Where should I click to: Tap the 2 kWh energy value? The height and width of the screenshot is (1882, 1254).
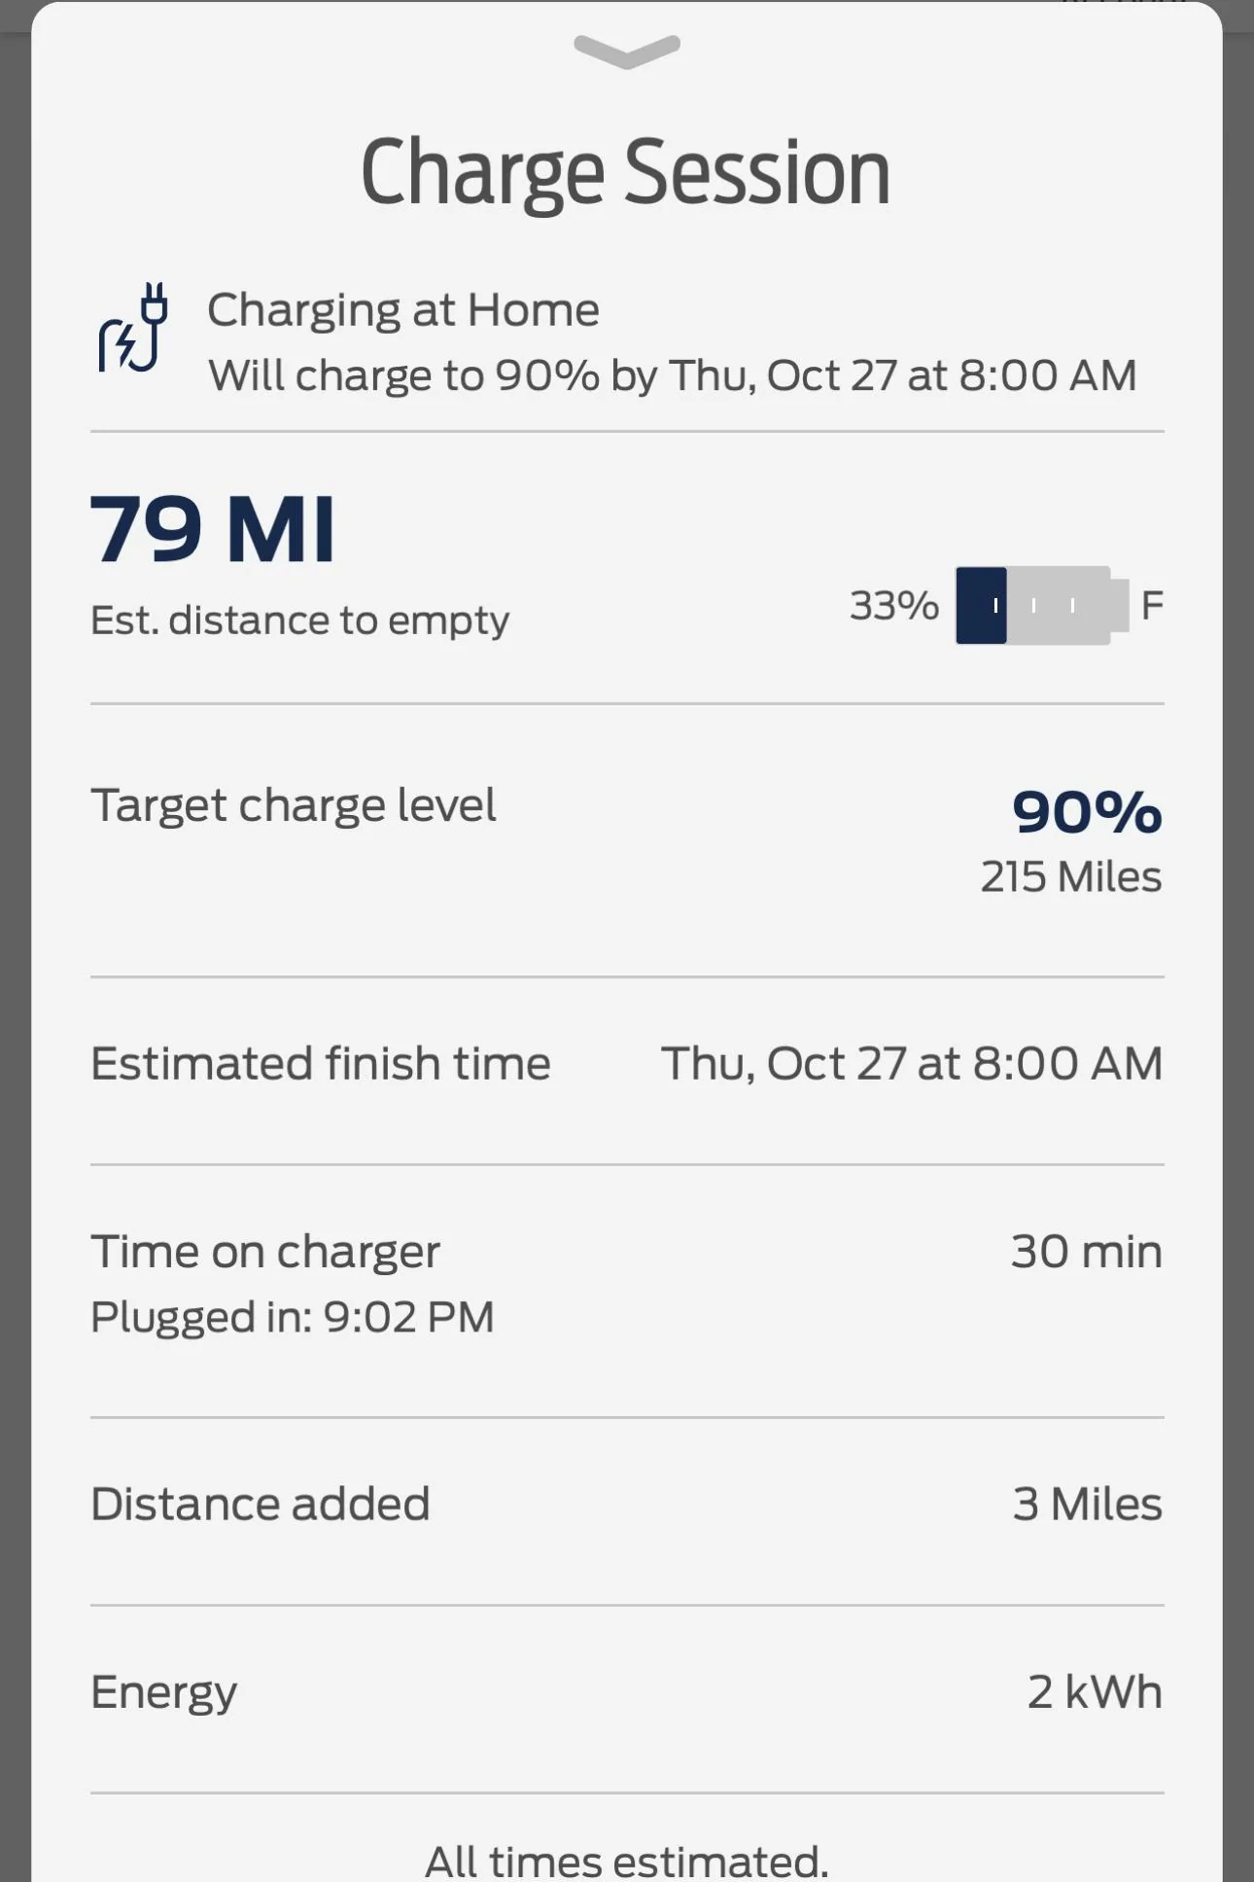[x=1095, y=1692]
